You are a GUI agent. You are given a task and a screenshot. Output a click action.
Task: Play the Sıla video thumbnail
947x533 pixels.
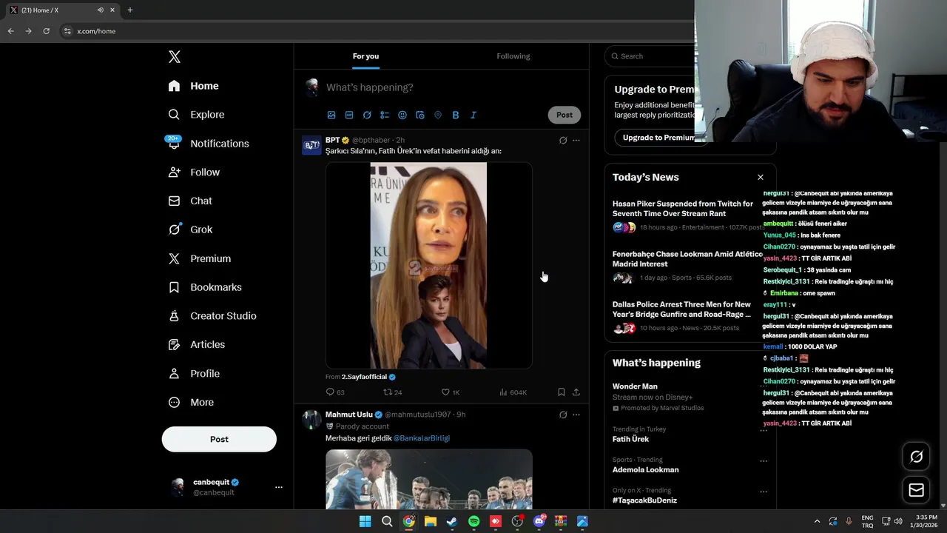[x=429, y=266]
